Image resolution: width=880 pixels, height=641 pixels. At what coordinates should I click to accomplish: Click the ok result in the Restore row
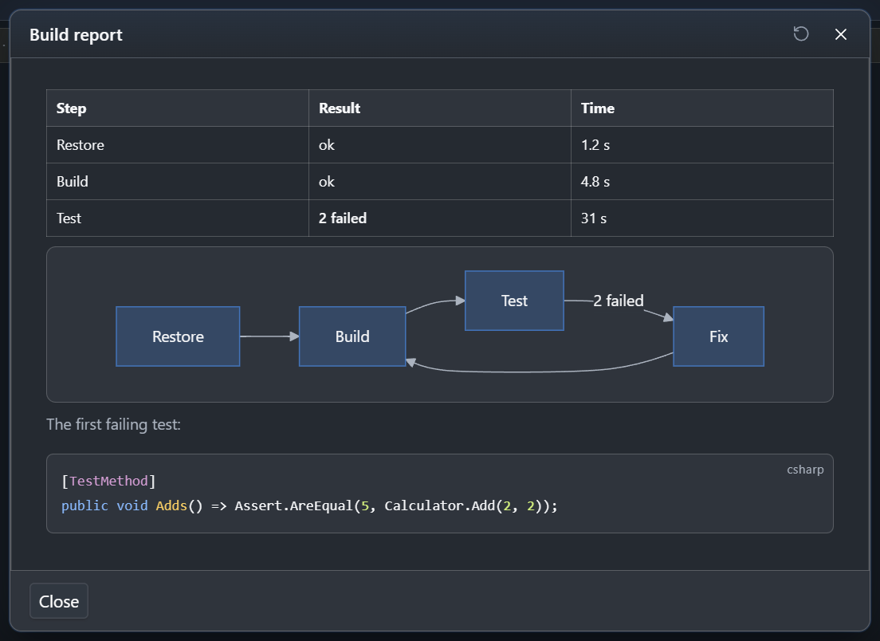pyautogui.click(x=440, y=145)
